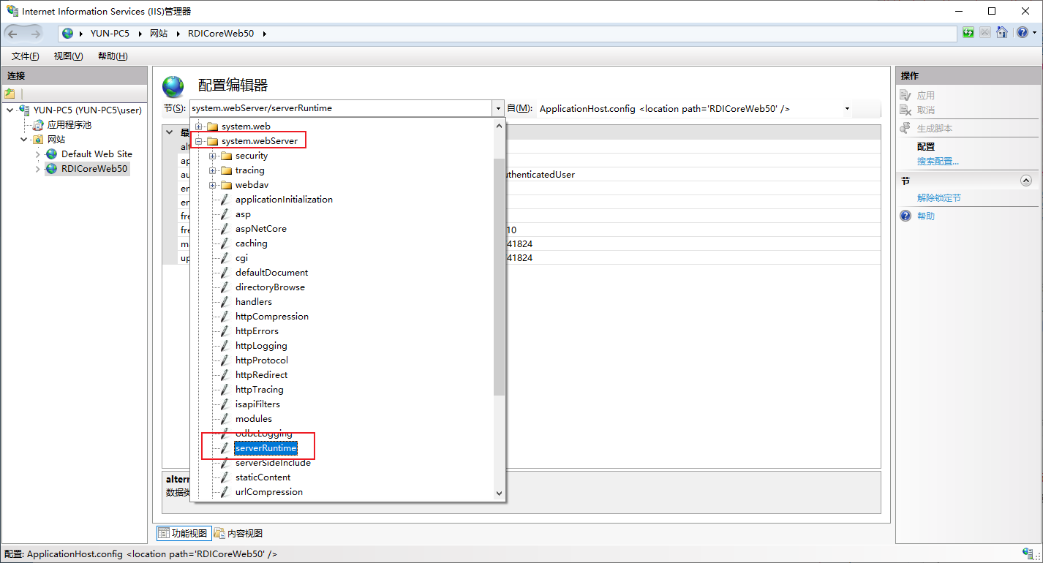Open the 视图 menu
1043x563 pixels.
coord(68,56)
